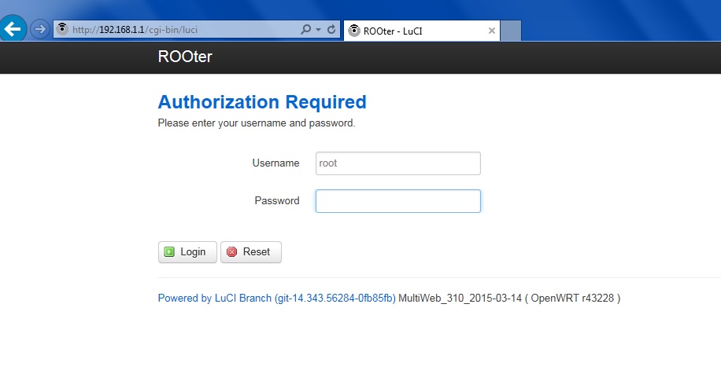Submit the form with the Login button
The image size is (721, 370).
pyautogui.click(x=187, y=252)
